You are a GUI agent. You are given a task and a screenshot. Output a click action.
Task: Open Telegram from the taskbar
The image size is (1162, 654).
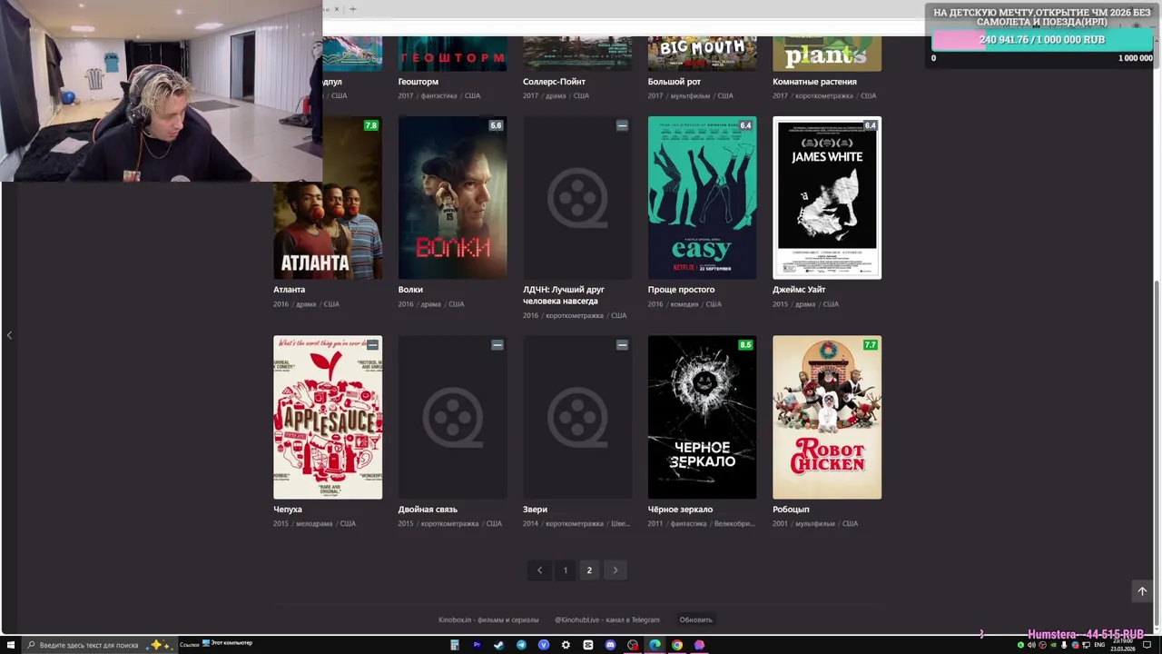pos(521,645)
